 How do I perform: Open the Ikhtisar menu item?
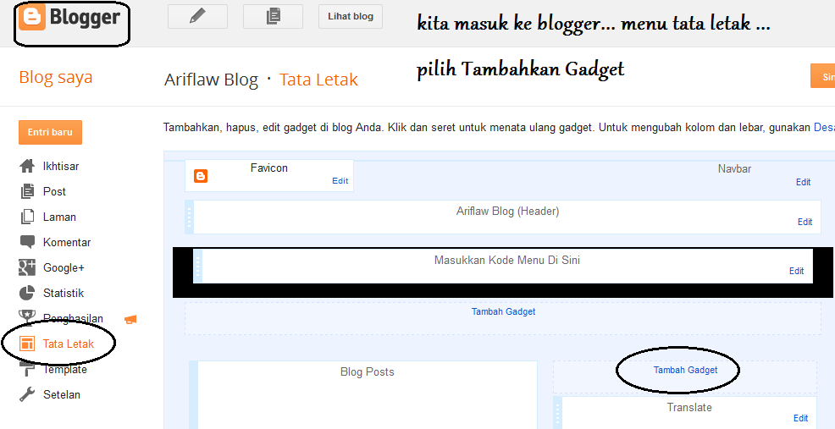tap(61, 166)
